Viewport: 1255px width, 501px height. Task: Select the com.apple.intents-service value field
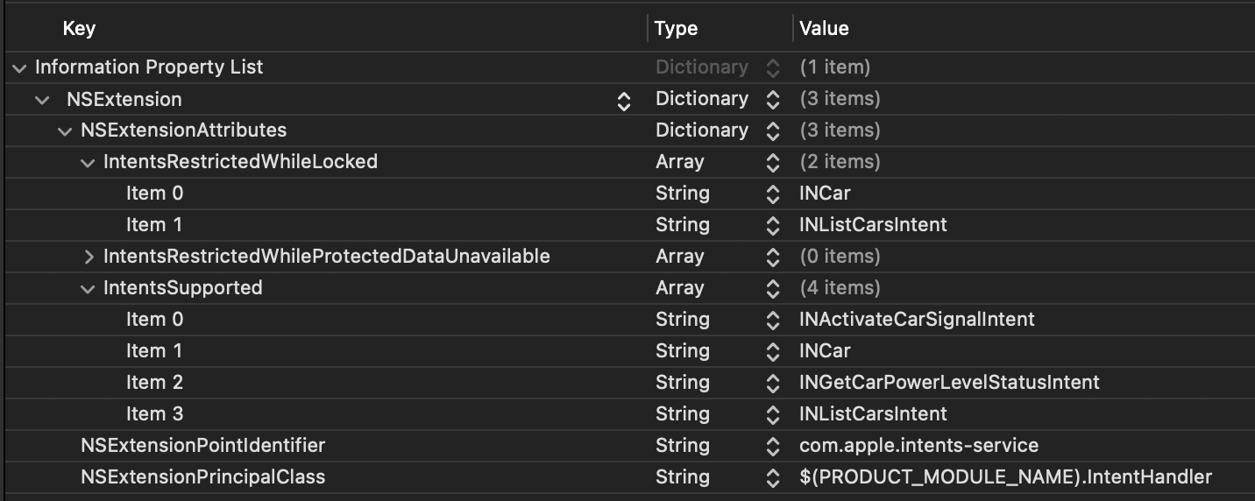coord(918,446)
